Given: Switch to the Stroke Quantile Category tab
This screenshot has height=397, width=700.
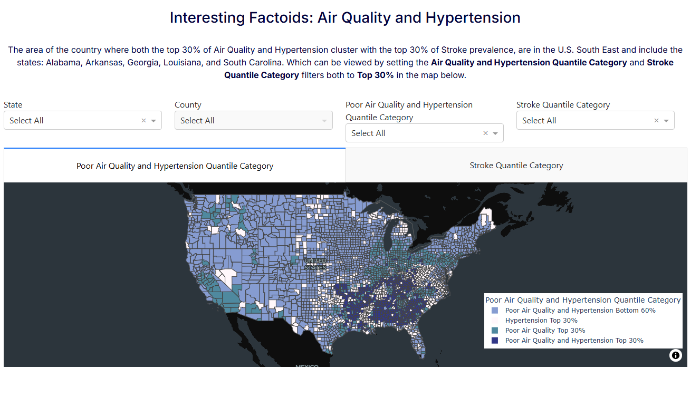Looking at the screenshot, I should coord(516,164).
